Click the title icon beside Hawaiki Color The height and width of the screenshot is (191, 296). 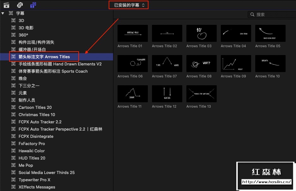(13, 151)
